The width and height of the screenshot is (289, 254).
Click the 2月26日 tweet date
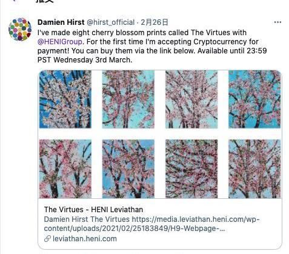pyautogui.click(x=154, y=22)
